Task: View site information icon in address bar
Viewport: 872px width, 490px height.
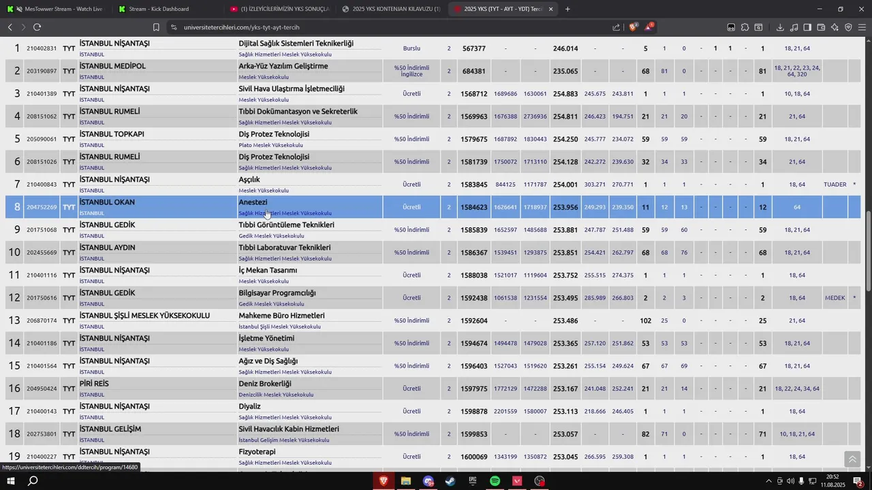Action: (174, 27)
